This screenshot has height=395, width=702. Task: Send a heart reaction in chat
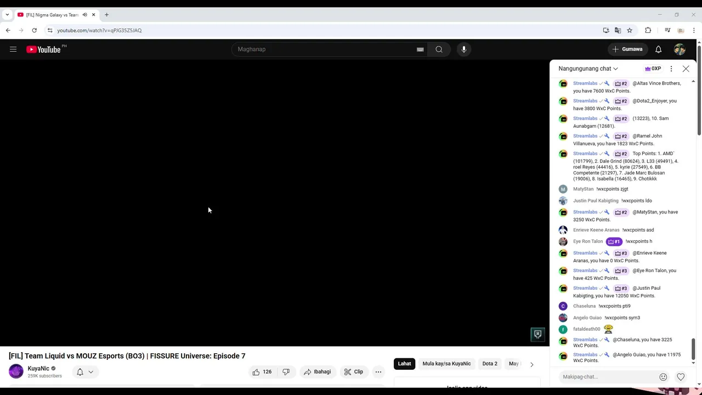click(x=681, y=377)
